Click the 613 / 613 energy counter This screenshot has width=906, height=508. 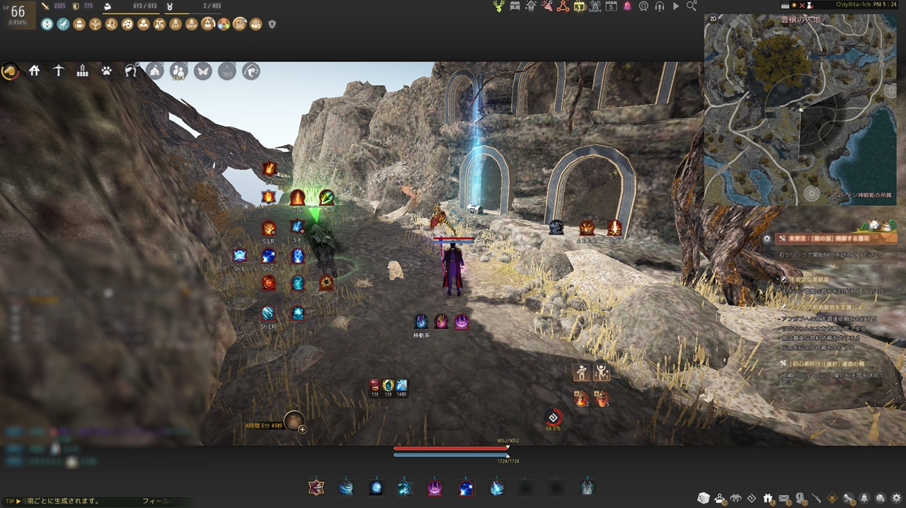coord(144,6)
